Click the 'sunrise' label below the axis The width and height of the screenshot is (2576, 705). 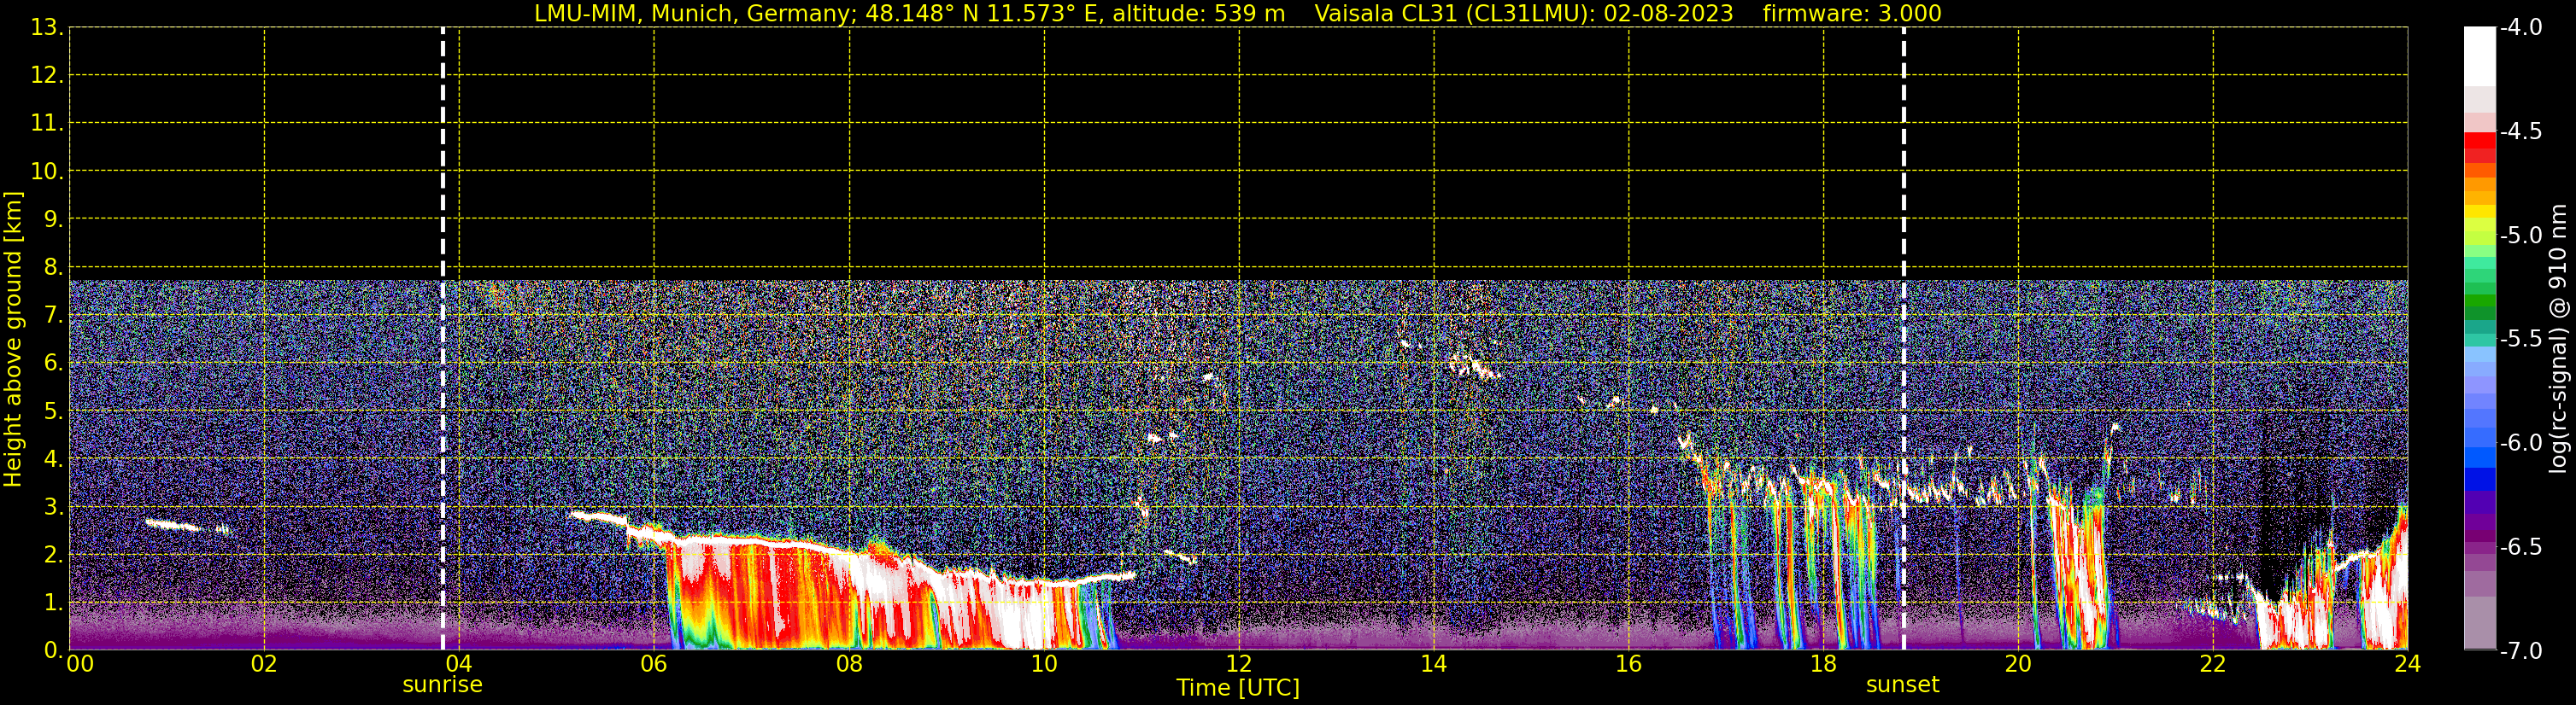point(442,685)
